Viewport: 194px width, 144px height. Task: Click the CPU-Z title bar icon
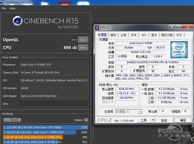click(97, 28)
